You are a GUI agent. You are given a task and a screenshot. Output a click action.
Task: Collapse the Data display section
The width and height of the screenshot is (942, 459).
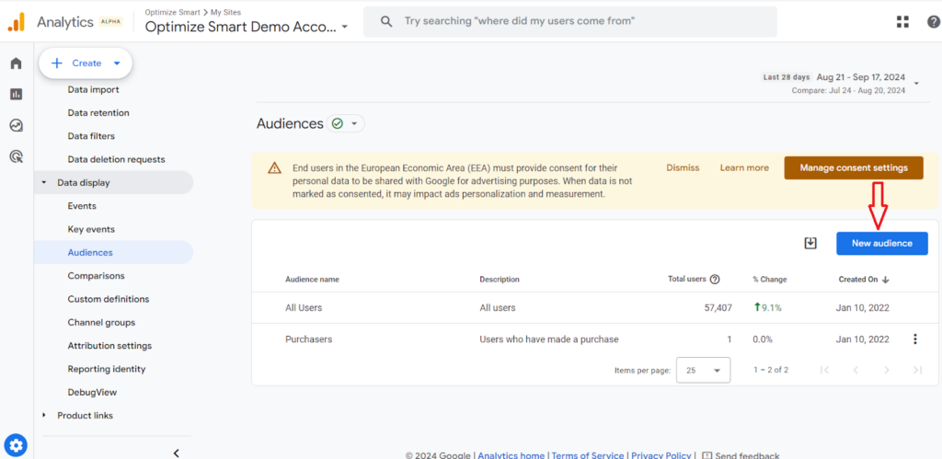[44, 183]
